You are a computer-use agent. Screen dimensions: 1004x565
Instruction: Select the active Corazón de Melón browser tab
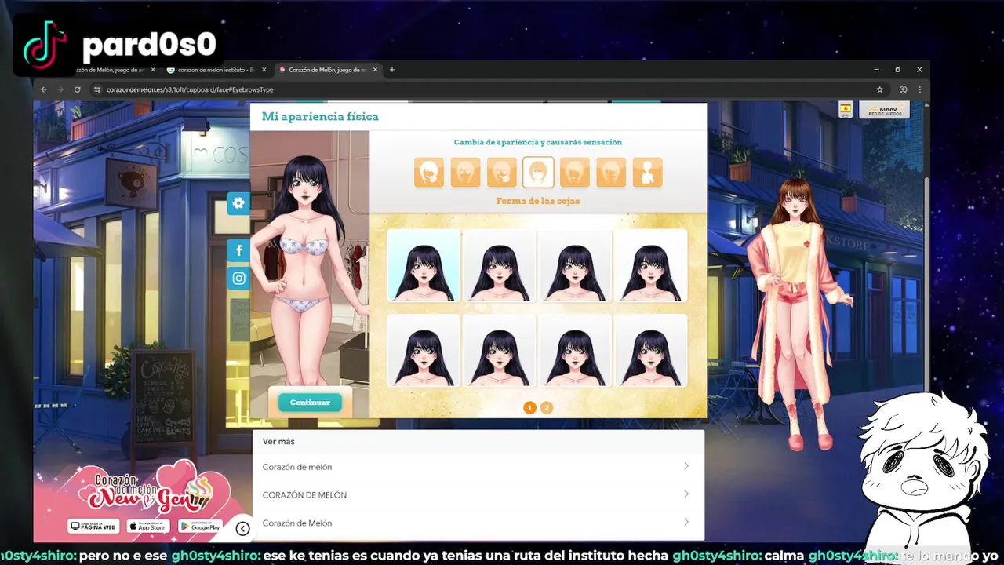(x=327, y=70)
